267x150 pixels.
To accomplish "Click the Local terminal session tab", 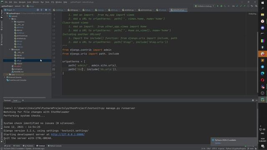I will click(15, 100).
